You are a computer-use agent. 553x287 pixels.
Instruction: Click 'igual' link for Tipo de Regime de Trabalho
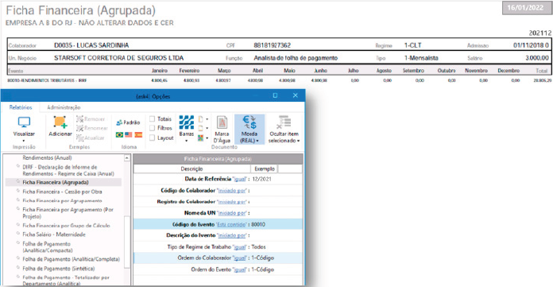[240, 247]
